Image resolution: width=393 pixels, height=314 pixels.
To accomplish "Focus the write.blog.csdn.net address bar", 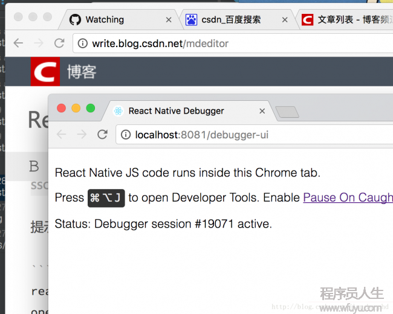I will [233, 43].
